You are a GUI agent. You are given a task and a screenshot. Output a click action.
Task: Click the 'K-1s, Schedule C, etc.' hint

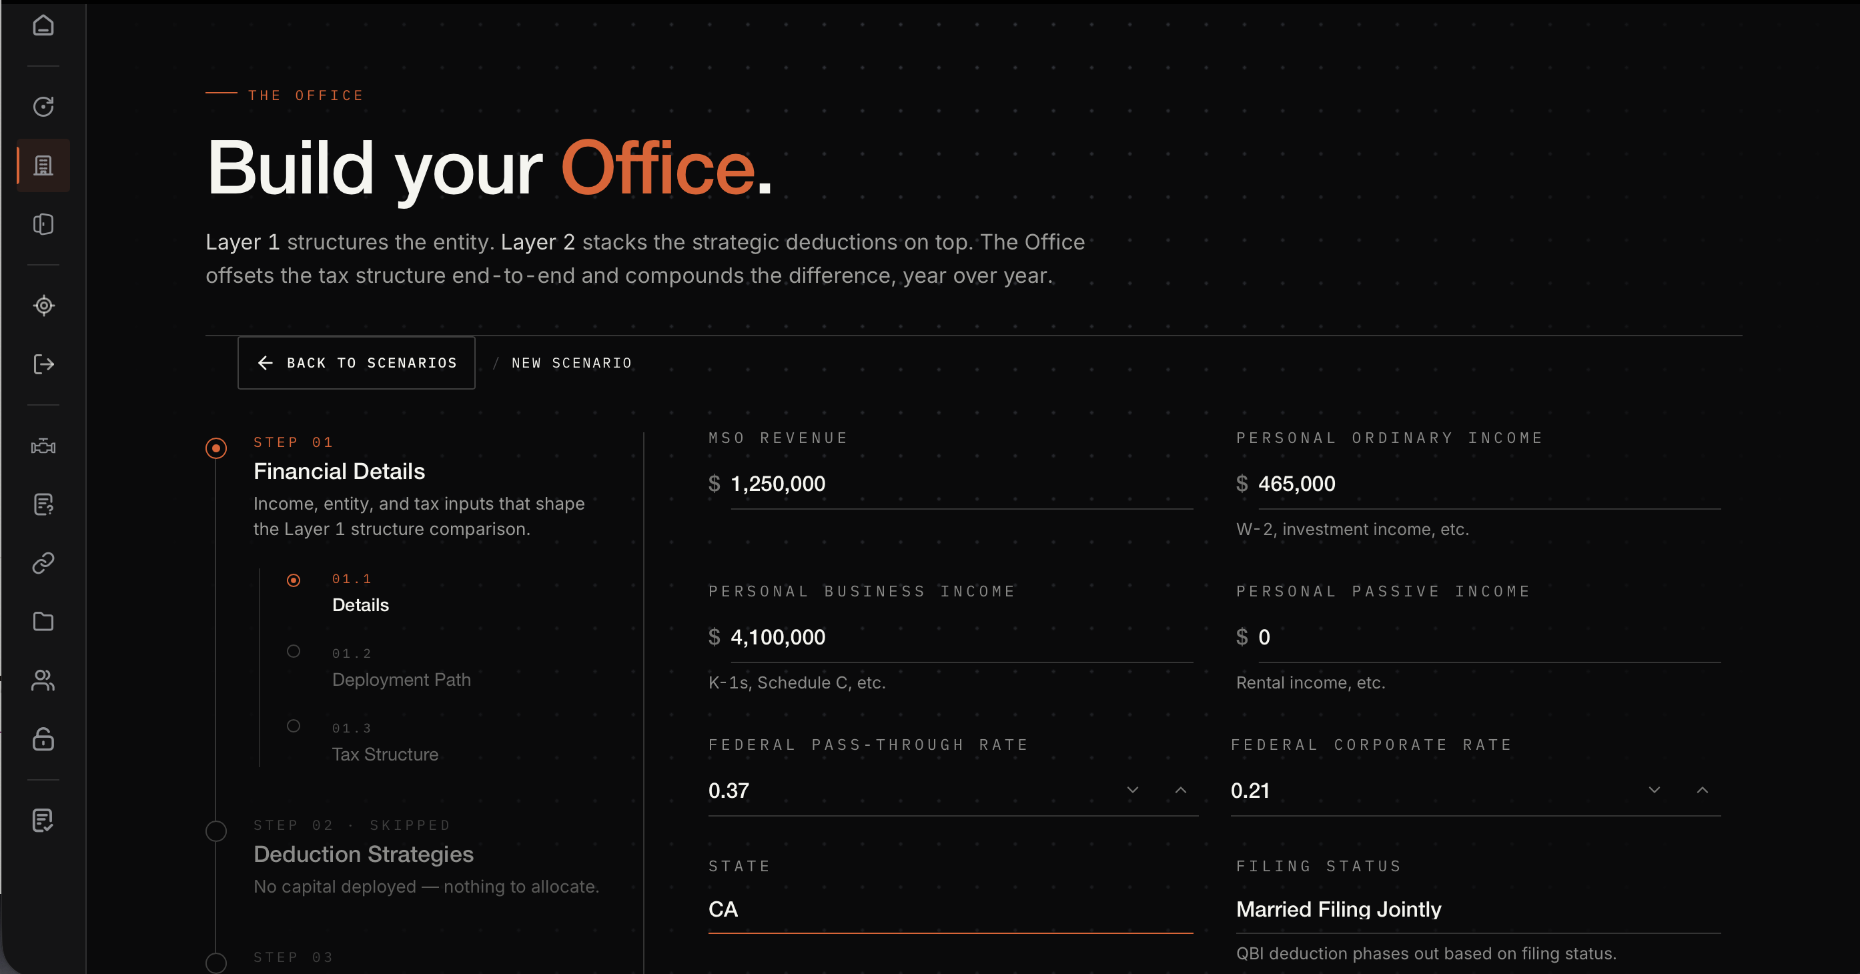click(x=797, y=682)
